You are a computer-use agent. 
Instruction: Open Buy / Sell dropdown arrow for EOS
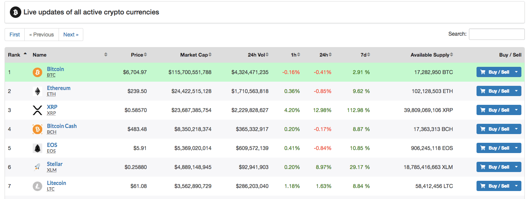[x=516, y=148]
